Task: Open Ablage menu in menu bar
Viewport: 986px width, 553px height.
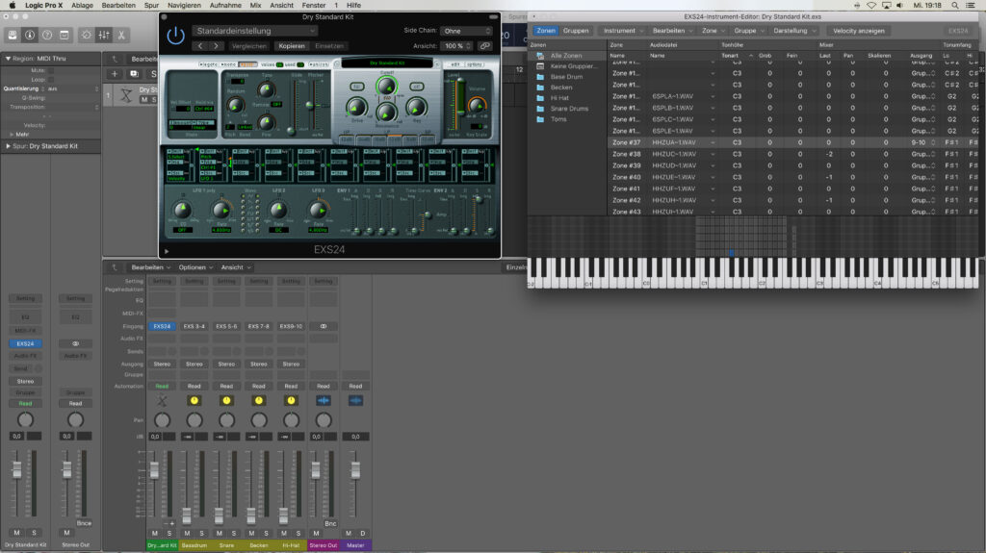Action: coord(83,5)
